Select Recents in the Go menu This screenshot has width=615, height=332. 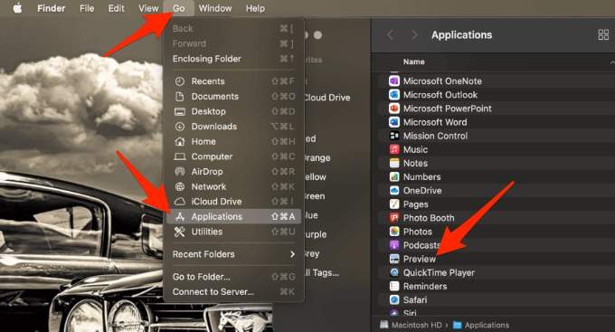click(233, 81)
